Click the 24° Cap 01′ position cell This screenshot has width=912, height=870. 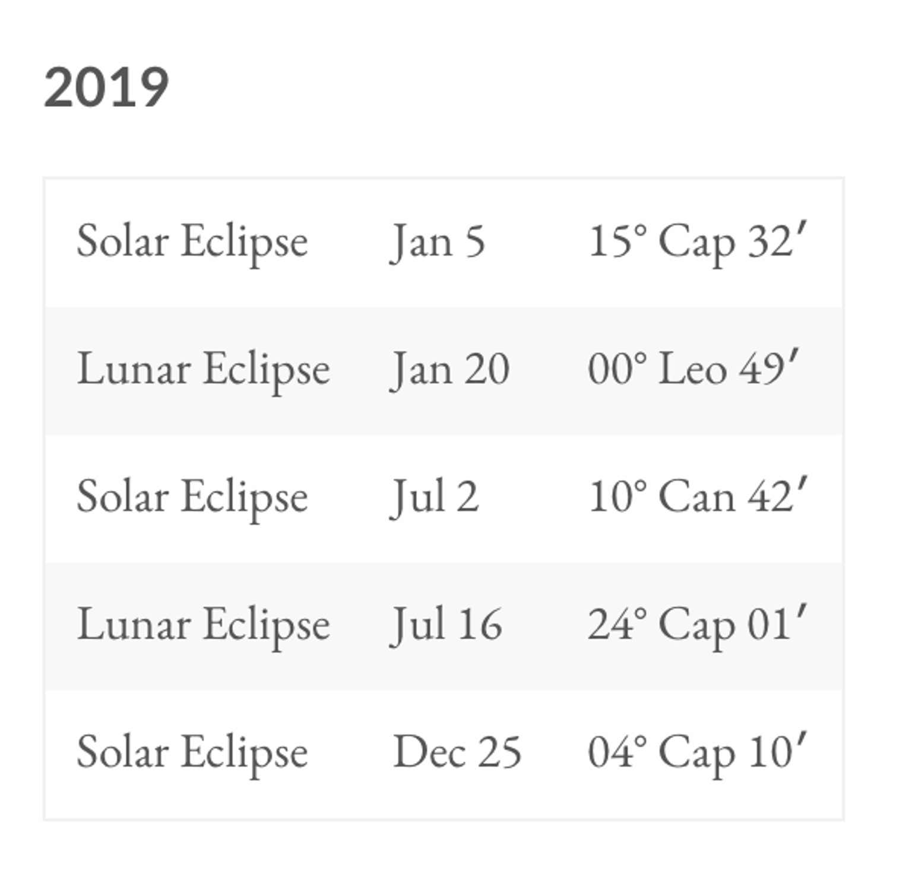click(x=698, y=625)
